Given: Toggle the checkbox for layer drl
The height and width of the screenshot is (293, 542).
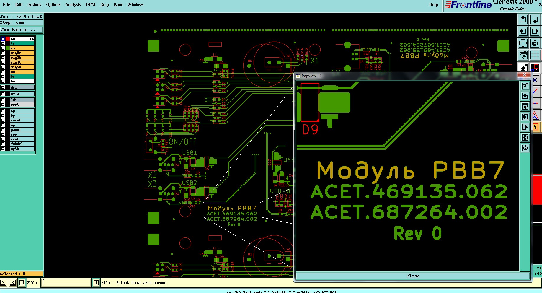Looking at the screenshot, I should click(x=3, y=87).
